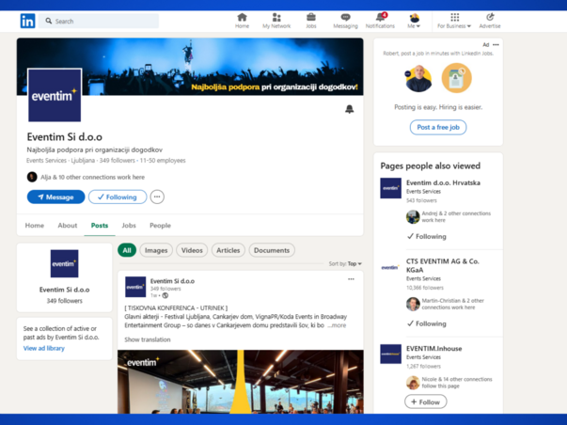
Task: Open View ad library link
Action: [x=44, y=348]
